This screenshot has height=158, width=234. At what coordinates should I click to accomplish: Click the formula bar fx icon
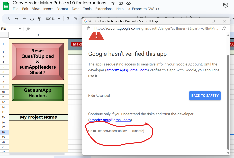tap(28, 29)
